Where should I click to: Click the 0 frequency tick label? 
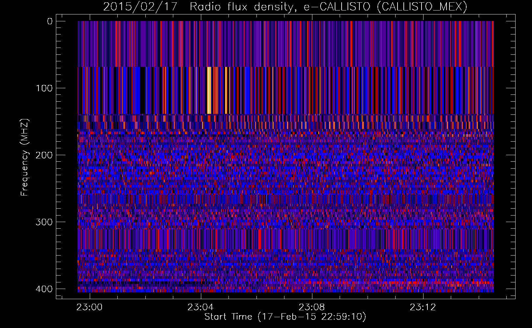(x=50, y=21)
